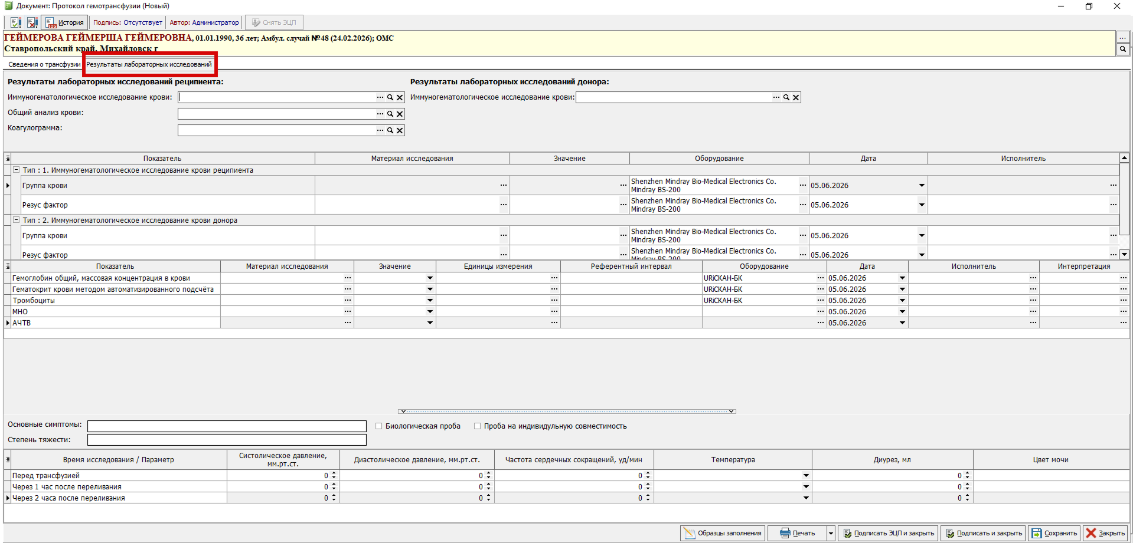Open Температура dropdown for Перед трансфузией row
Image resolution: width=1133 pixels, height=543 pixels.
coord(806,475)
